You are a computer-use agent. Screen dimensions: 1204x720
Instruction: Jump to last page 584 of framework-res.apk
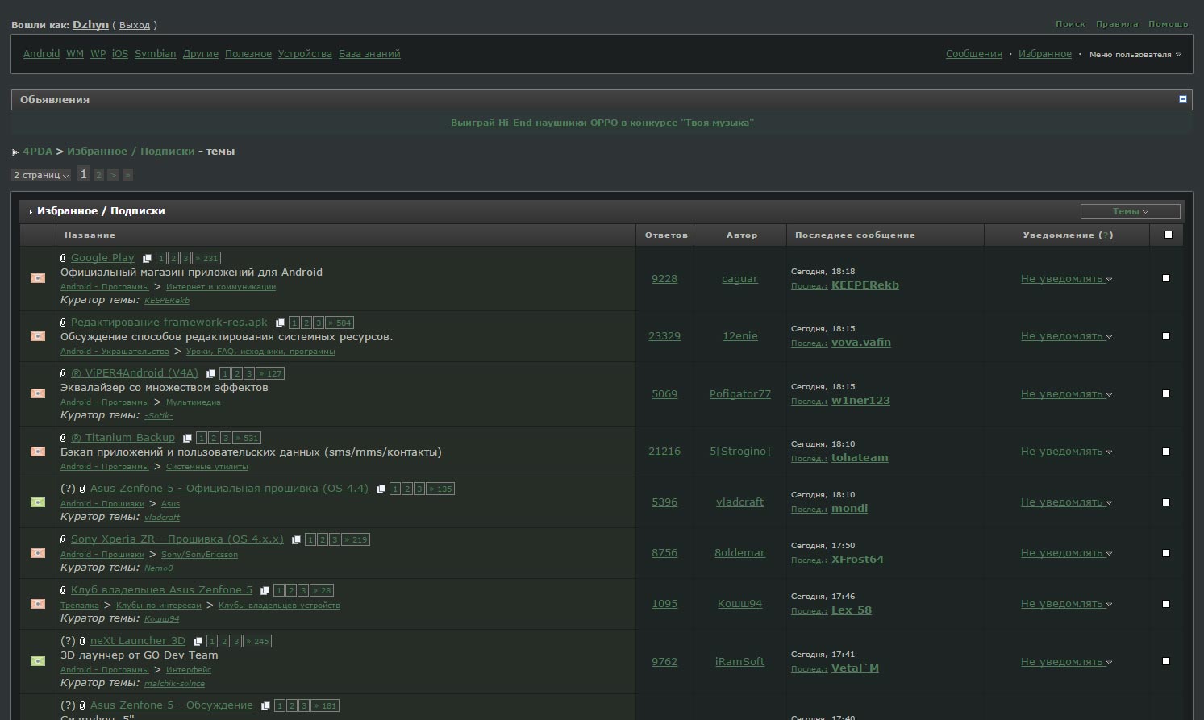tap(340, 323)
